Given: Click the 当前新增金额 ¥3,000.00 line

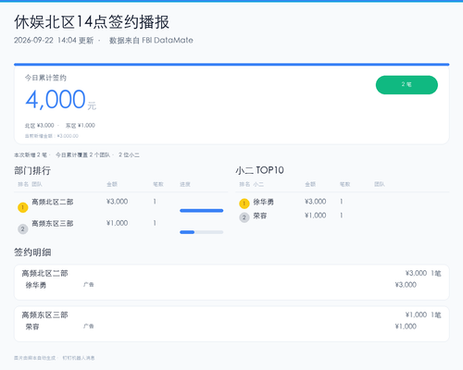Looking at the screenshot, I should [52, 136].
